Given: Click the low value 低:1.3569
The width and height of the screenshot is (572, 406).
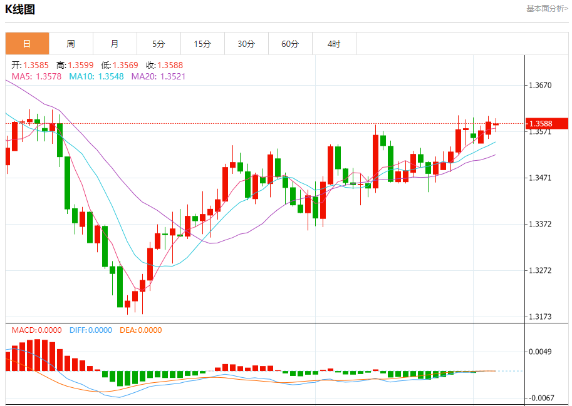Looking at the screenshot, I should 120,65.
